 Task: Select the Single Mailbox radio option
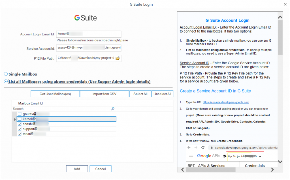coord(6,74)
